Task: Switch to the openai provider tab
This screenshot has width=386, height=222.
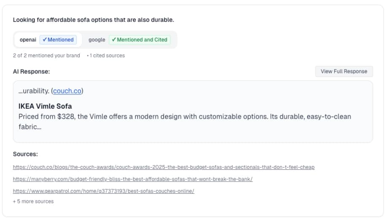Action: 48,40
